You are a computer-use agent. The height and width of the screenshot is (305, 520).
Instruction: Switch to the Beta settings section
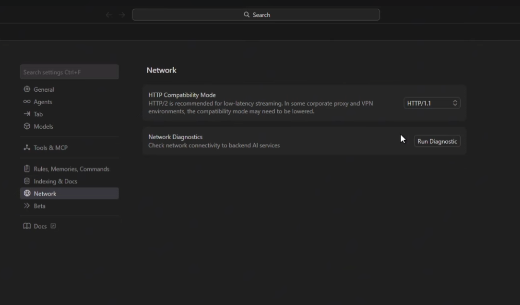pos(40,206)
